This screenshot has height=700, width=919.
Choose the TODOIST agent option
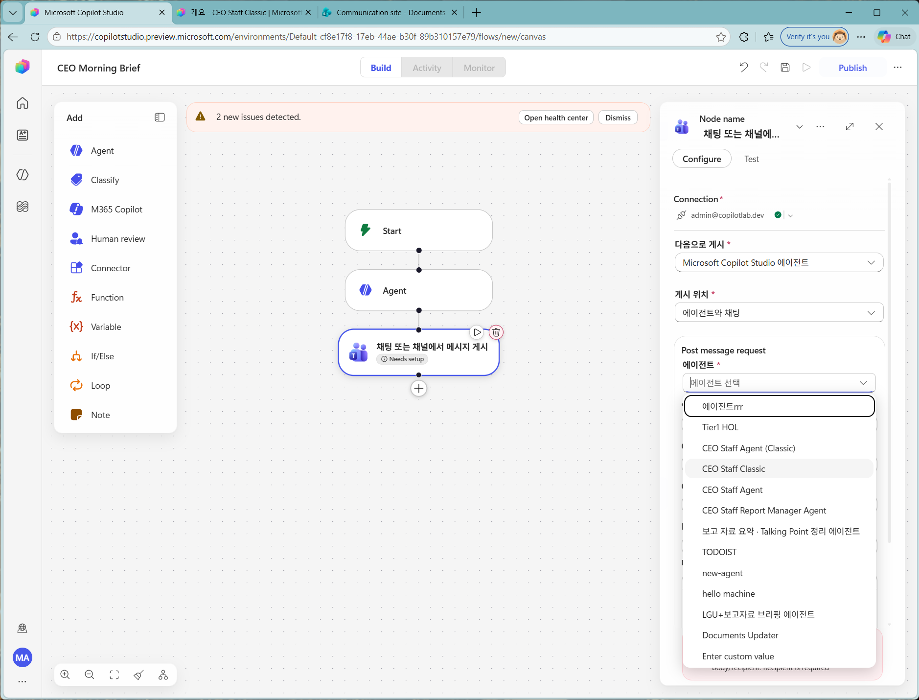click(779, 552)
